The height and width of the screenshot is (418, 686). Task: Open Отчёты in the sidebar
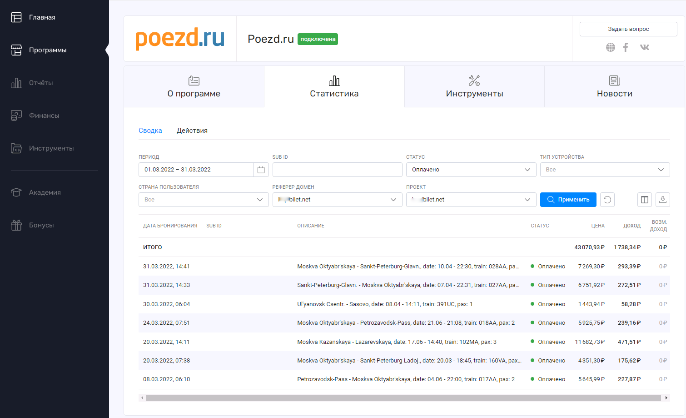click(41, 83)
